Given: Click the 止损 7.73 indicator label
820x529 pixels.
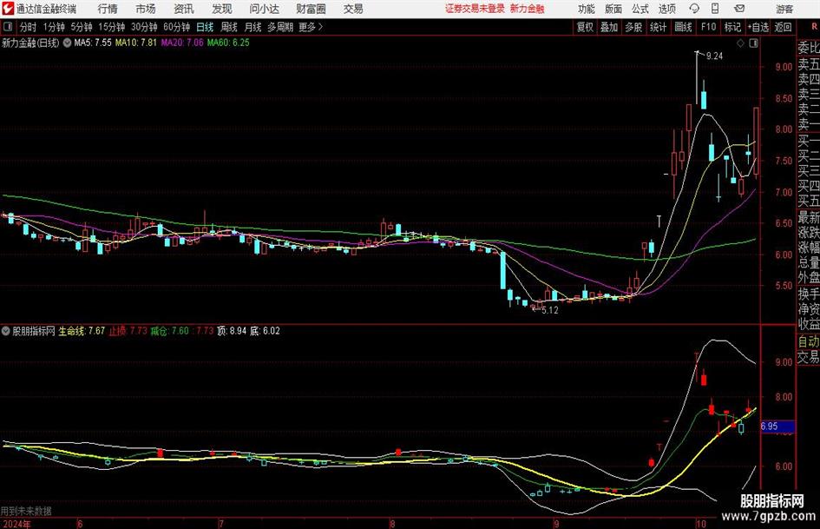Looking at the screenshot, I should (x=128, y=331).
